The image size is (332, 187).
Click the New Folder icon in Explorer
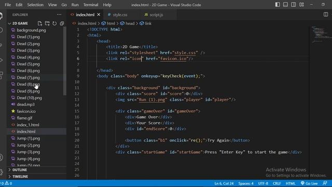click(x=47, y=23)
